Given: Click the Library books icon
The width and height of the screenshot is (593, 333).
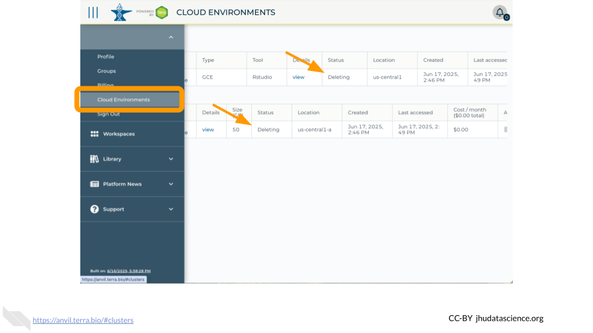Looking at the screenshot, I should pos(95,159).
